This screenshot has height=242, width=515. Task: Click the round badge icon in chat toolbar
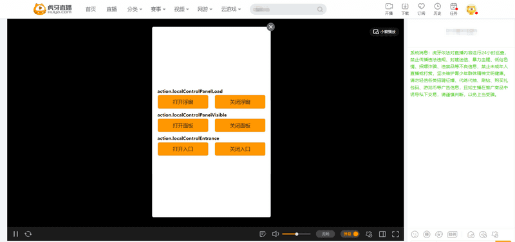pos(427,234)
